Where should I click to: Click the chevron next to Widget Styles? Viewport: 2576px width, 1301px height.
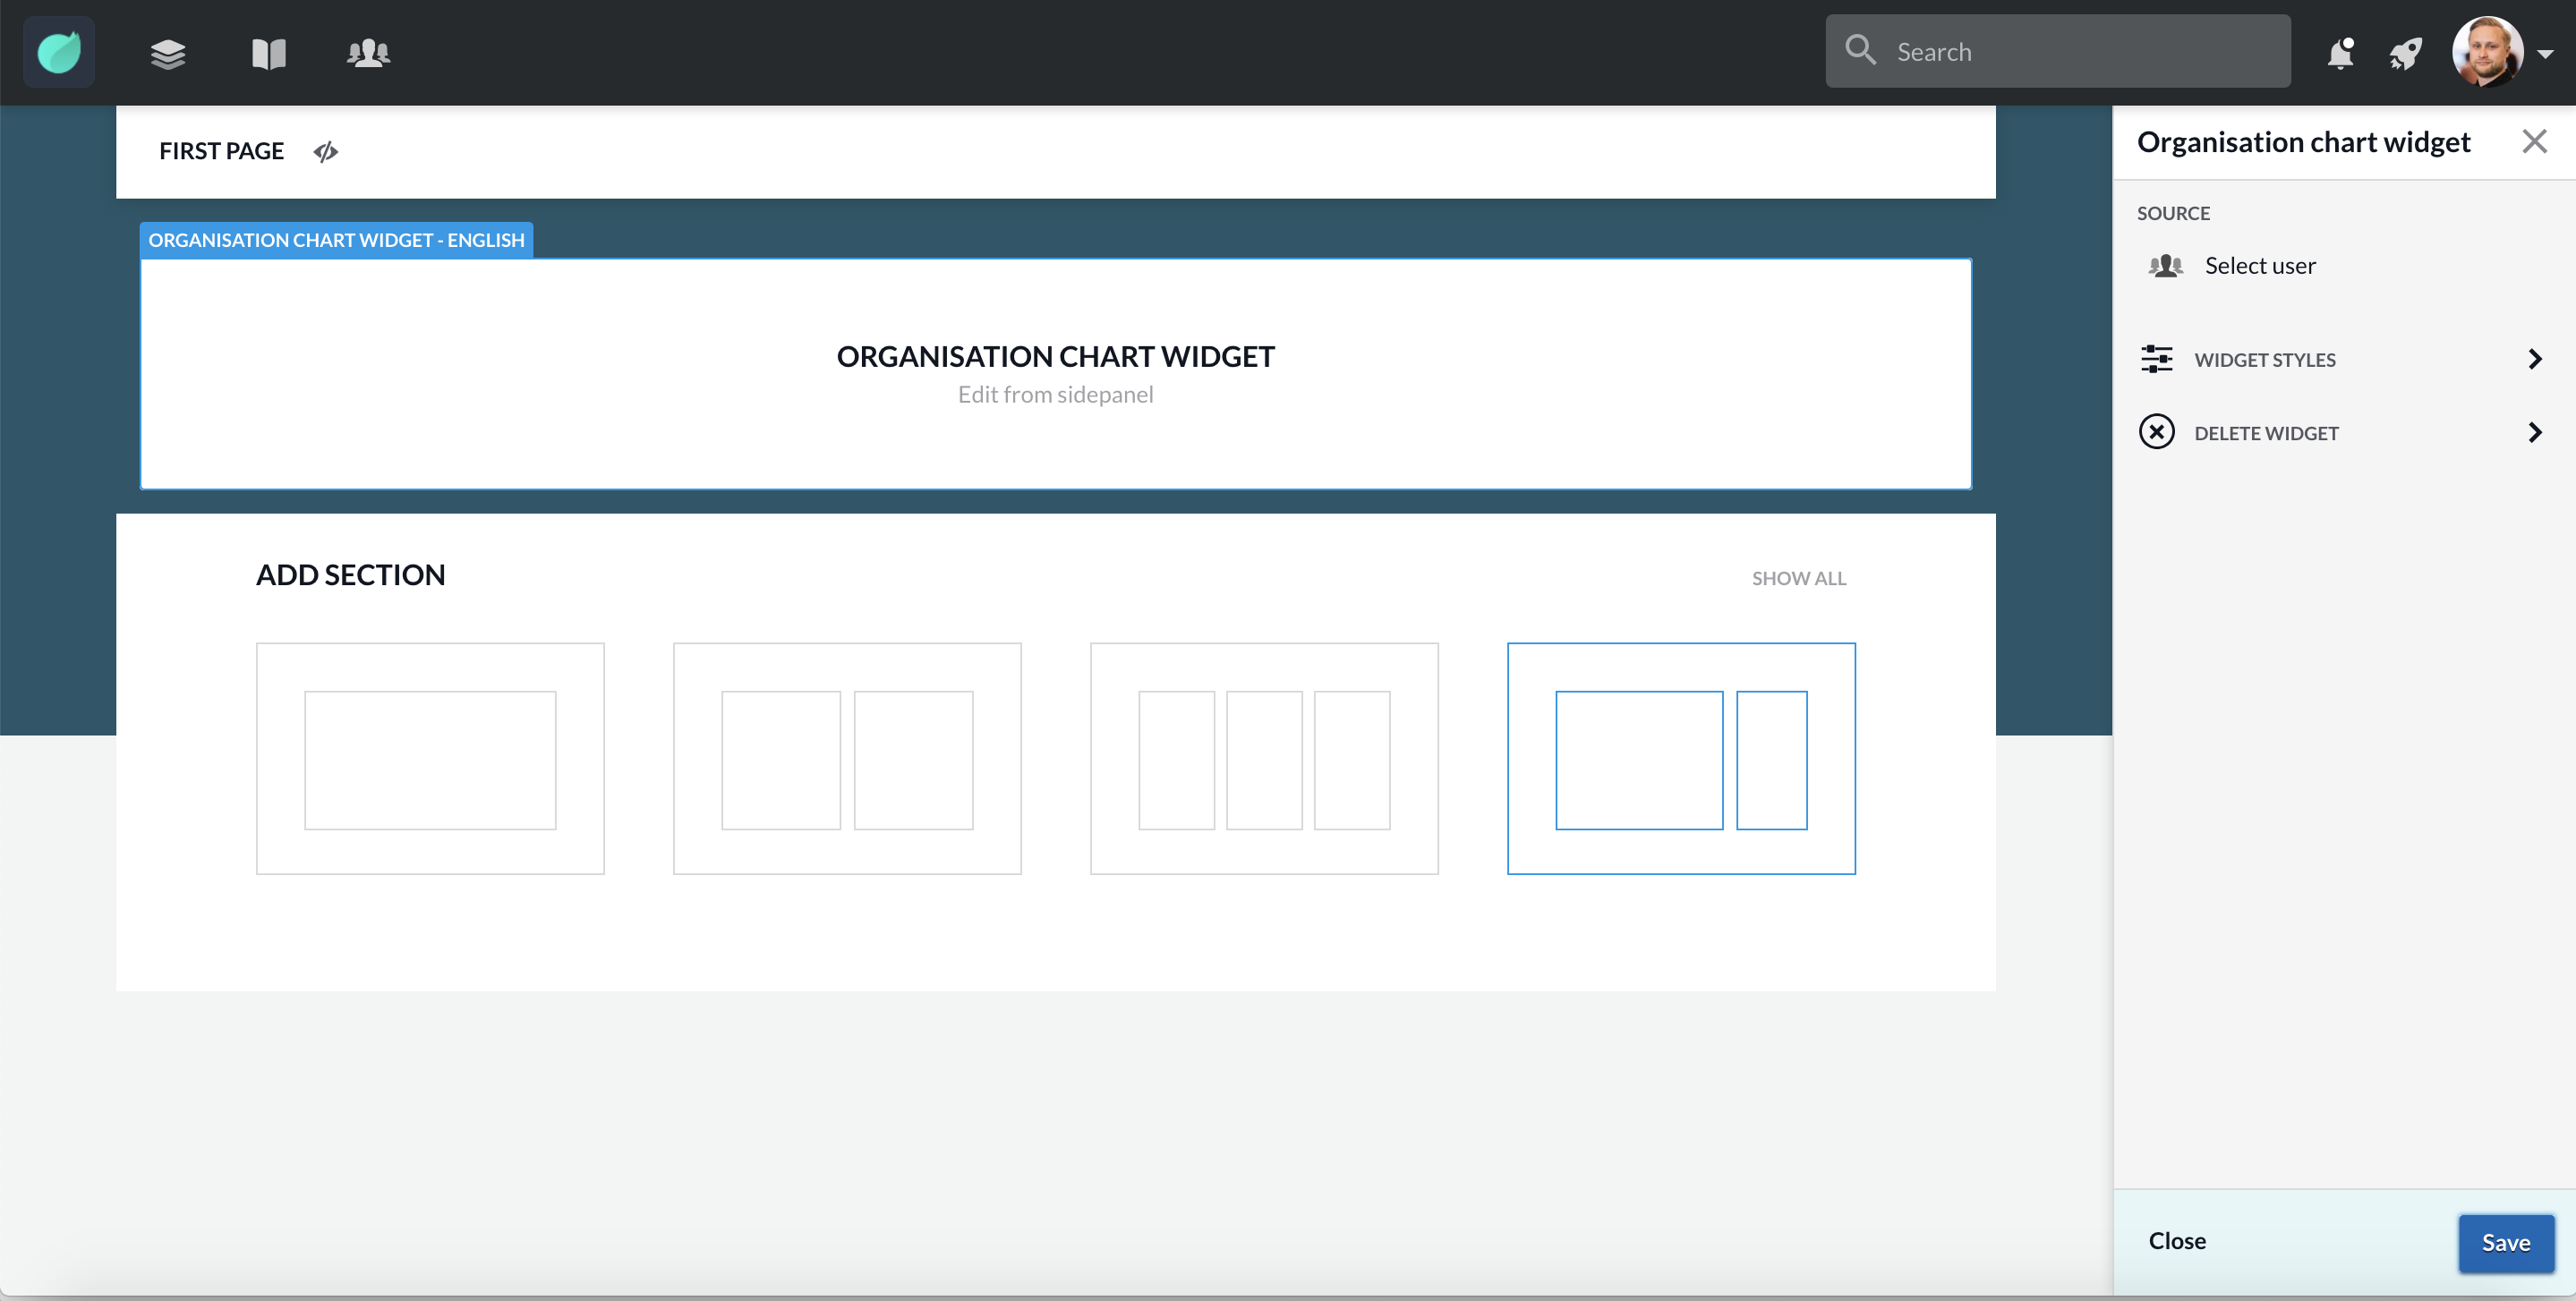click(2535, 359)
